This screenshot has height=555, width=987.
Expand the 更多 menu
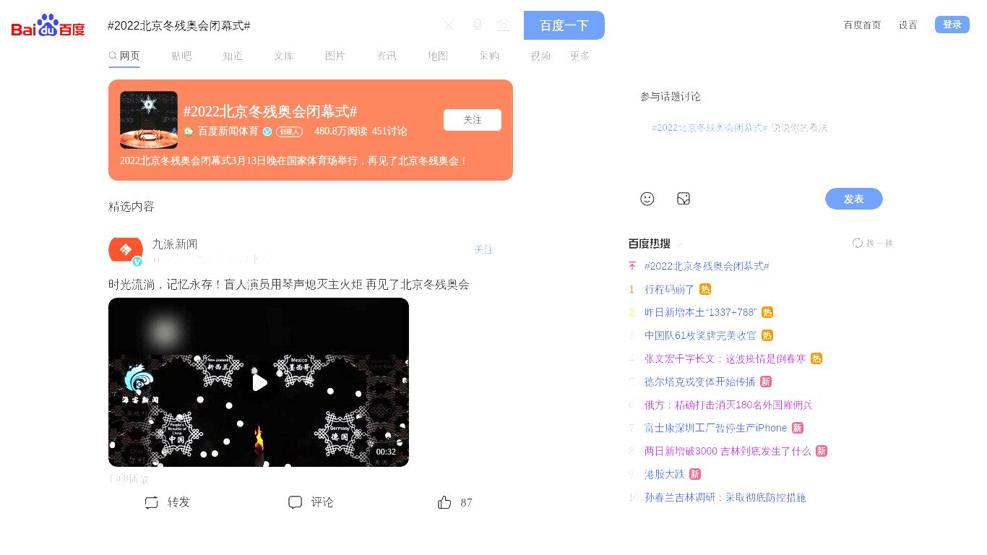tap(580, 56)
